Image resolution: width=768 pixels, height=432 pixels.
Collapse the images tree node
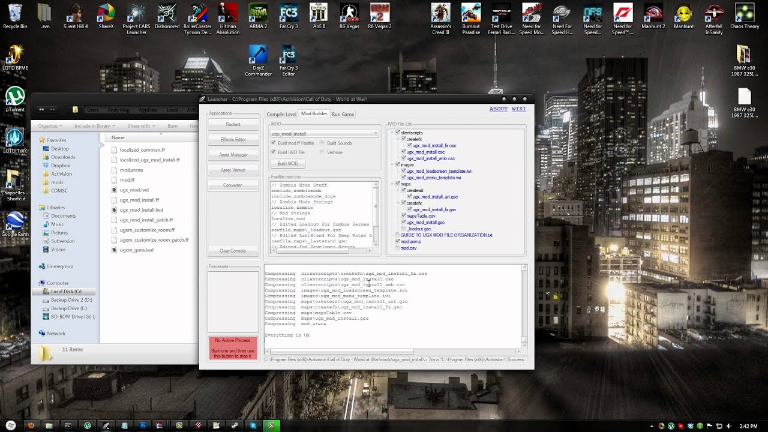pyautogui.click(x=392, y=164)
